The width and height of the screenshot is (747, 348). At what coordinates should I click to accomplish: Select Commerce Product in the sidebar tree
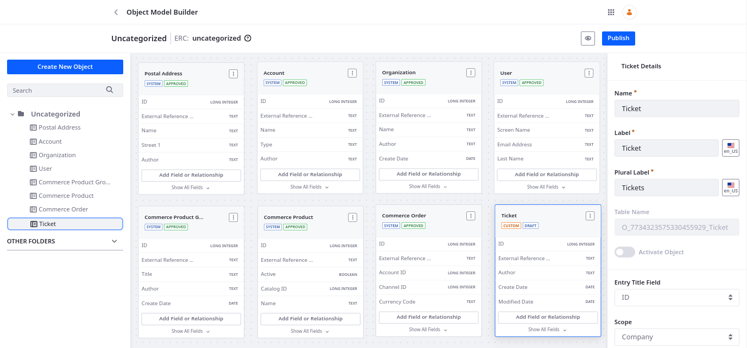pyautogui.click(x=66, y=196)
